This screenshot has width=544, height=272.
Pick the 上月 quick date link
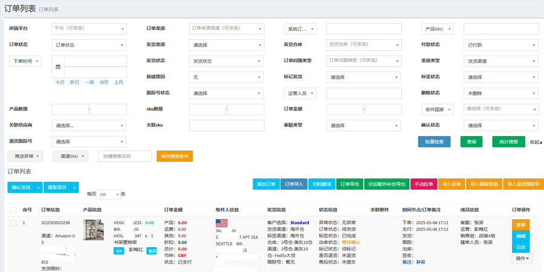(118, 82)
